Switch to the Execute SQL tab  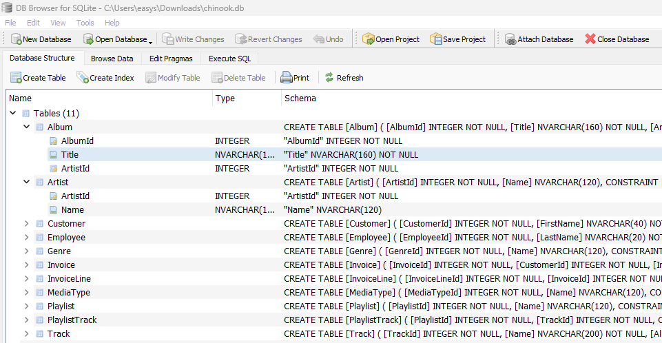(x=229, y=59)
